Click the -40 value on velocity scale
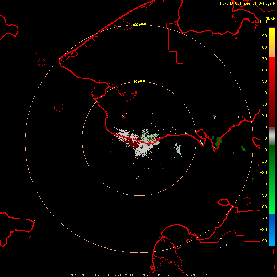Viewport: 277px width, 277px height. click(x=263, y=184)
